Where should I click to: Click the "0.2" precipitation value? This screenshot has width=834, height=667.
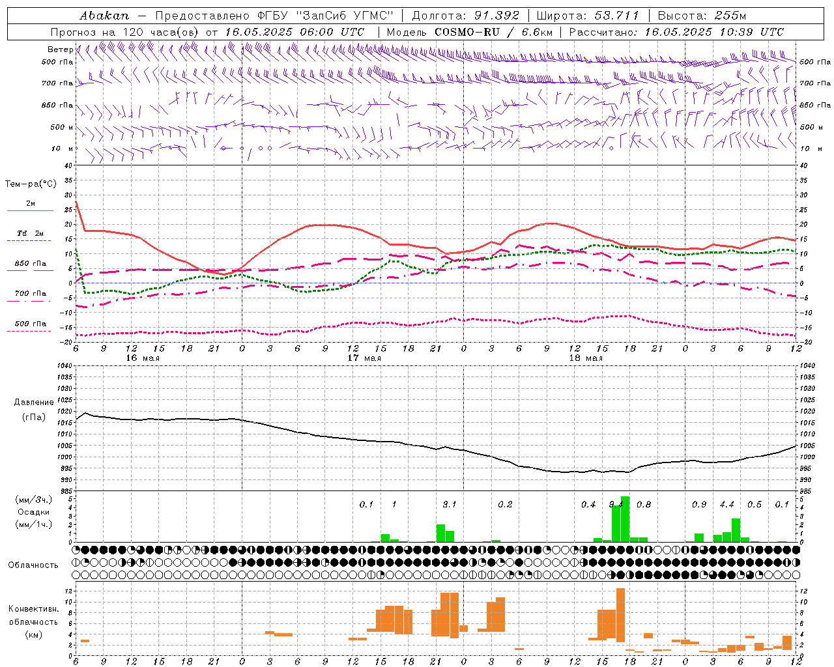click(505, 505)
